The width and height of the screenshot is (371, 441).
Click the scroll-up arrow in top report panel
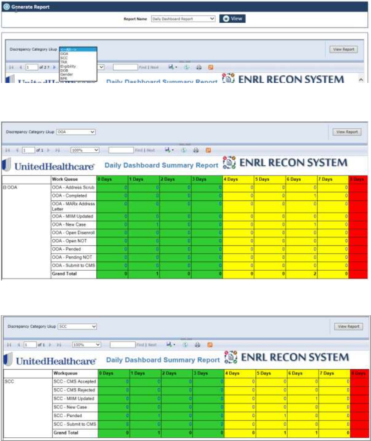361,80
